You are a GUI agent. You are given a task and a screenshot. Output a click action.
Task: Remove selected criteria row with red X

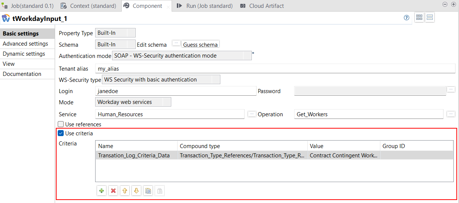pyautogui.click(x=113, y=191)
